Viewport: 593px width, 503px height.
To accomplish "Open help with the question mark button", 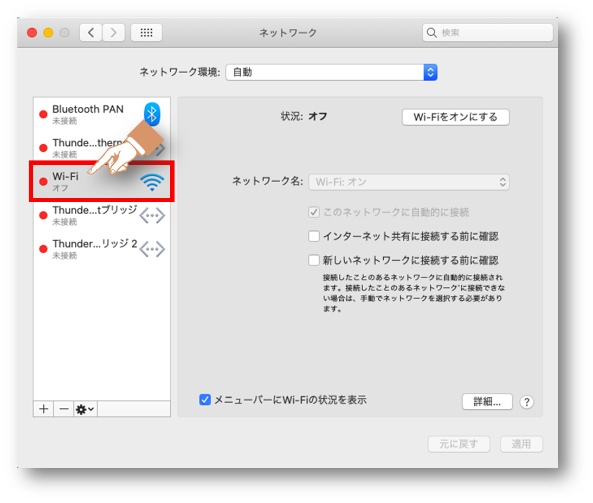I will (527, 402).
